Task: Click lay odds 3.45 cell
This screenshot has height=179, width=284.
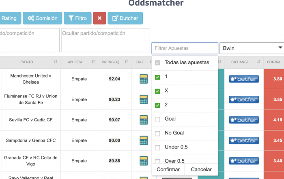Action: click(274, 140)
